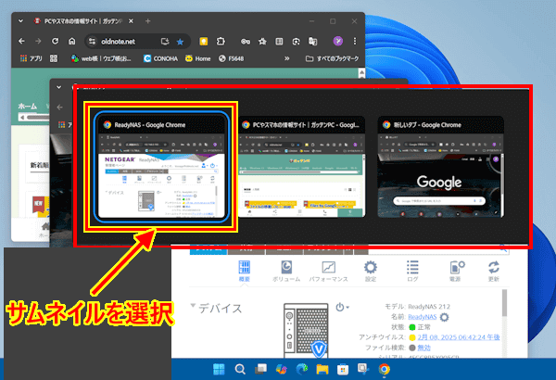This screenshot has width=556, height=380.
Task: Open tab search chevron in second Chrome window
Action: (x=59, y=87)
